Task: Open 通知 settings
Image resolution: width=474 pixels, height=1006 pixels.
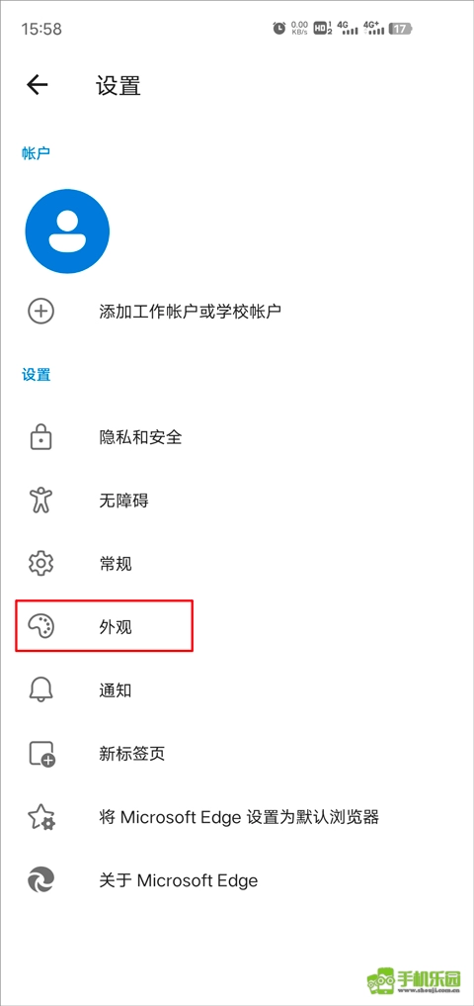Action: tap(237, 690)
